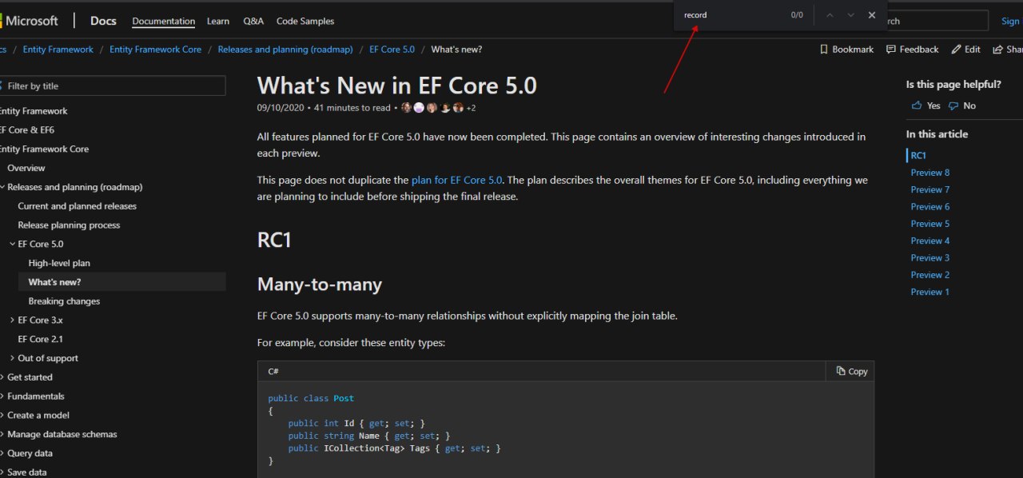Open Overview in the sidebar
Image resolution: width=1023 pixels, height=478 pixels.
click(26, 168)
